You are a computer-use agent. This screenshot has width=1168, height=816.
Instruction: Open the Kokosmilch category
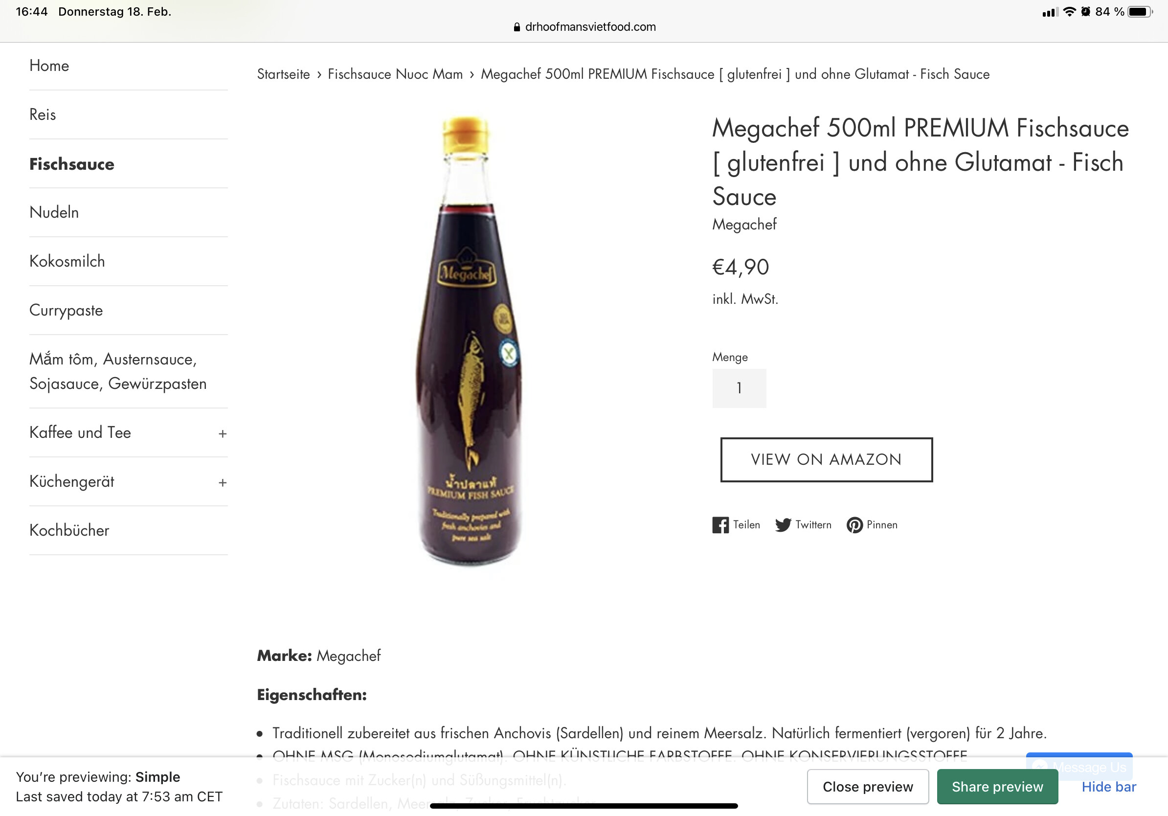[67, 261]
